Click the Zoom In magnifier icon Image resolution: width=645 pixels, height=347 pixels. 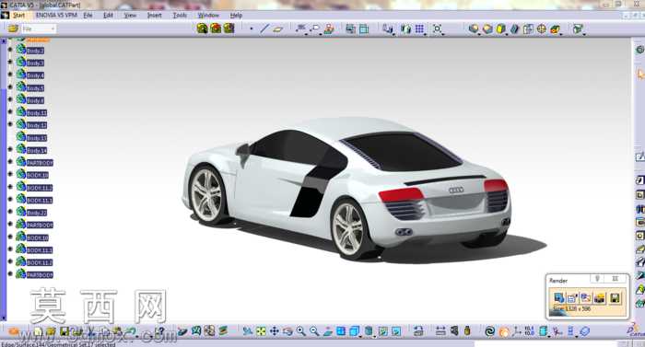[301, 331]
